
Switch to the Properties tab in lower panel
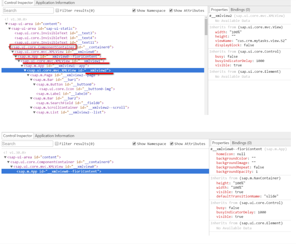coord(220,143)
